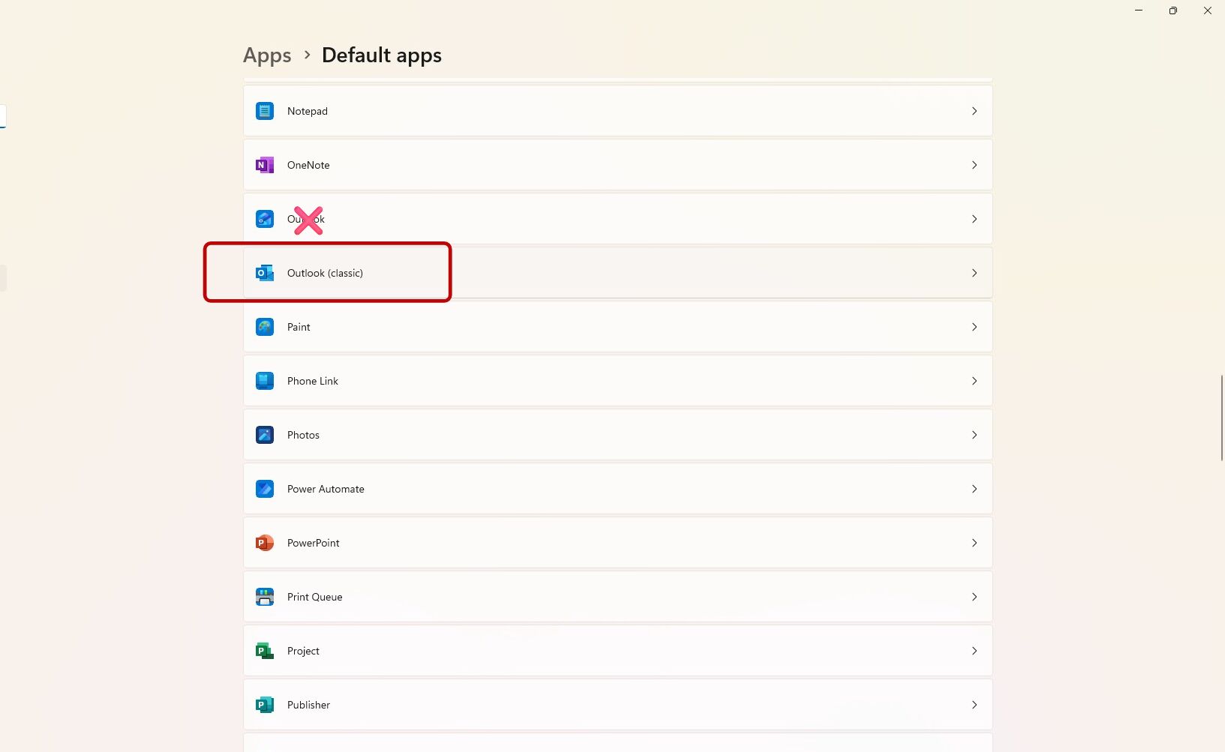Screen dimensions: 1225x752
Task: Select the PowerPoint label text
Action: pos(314,543)
